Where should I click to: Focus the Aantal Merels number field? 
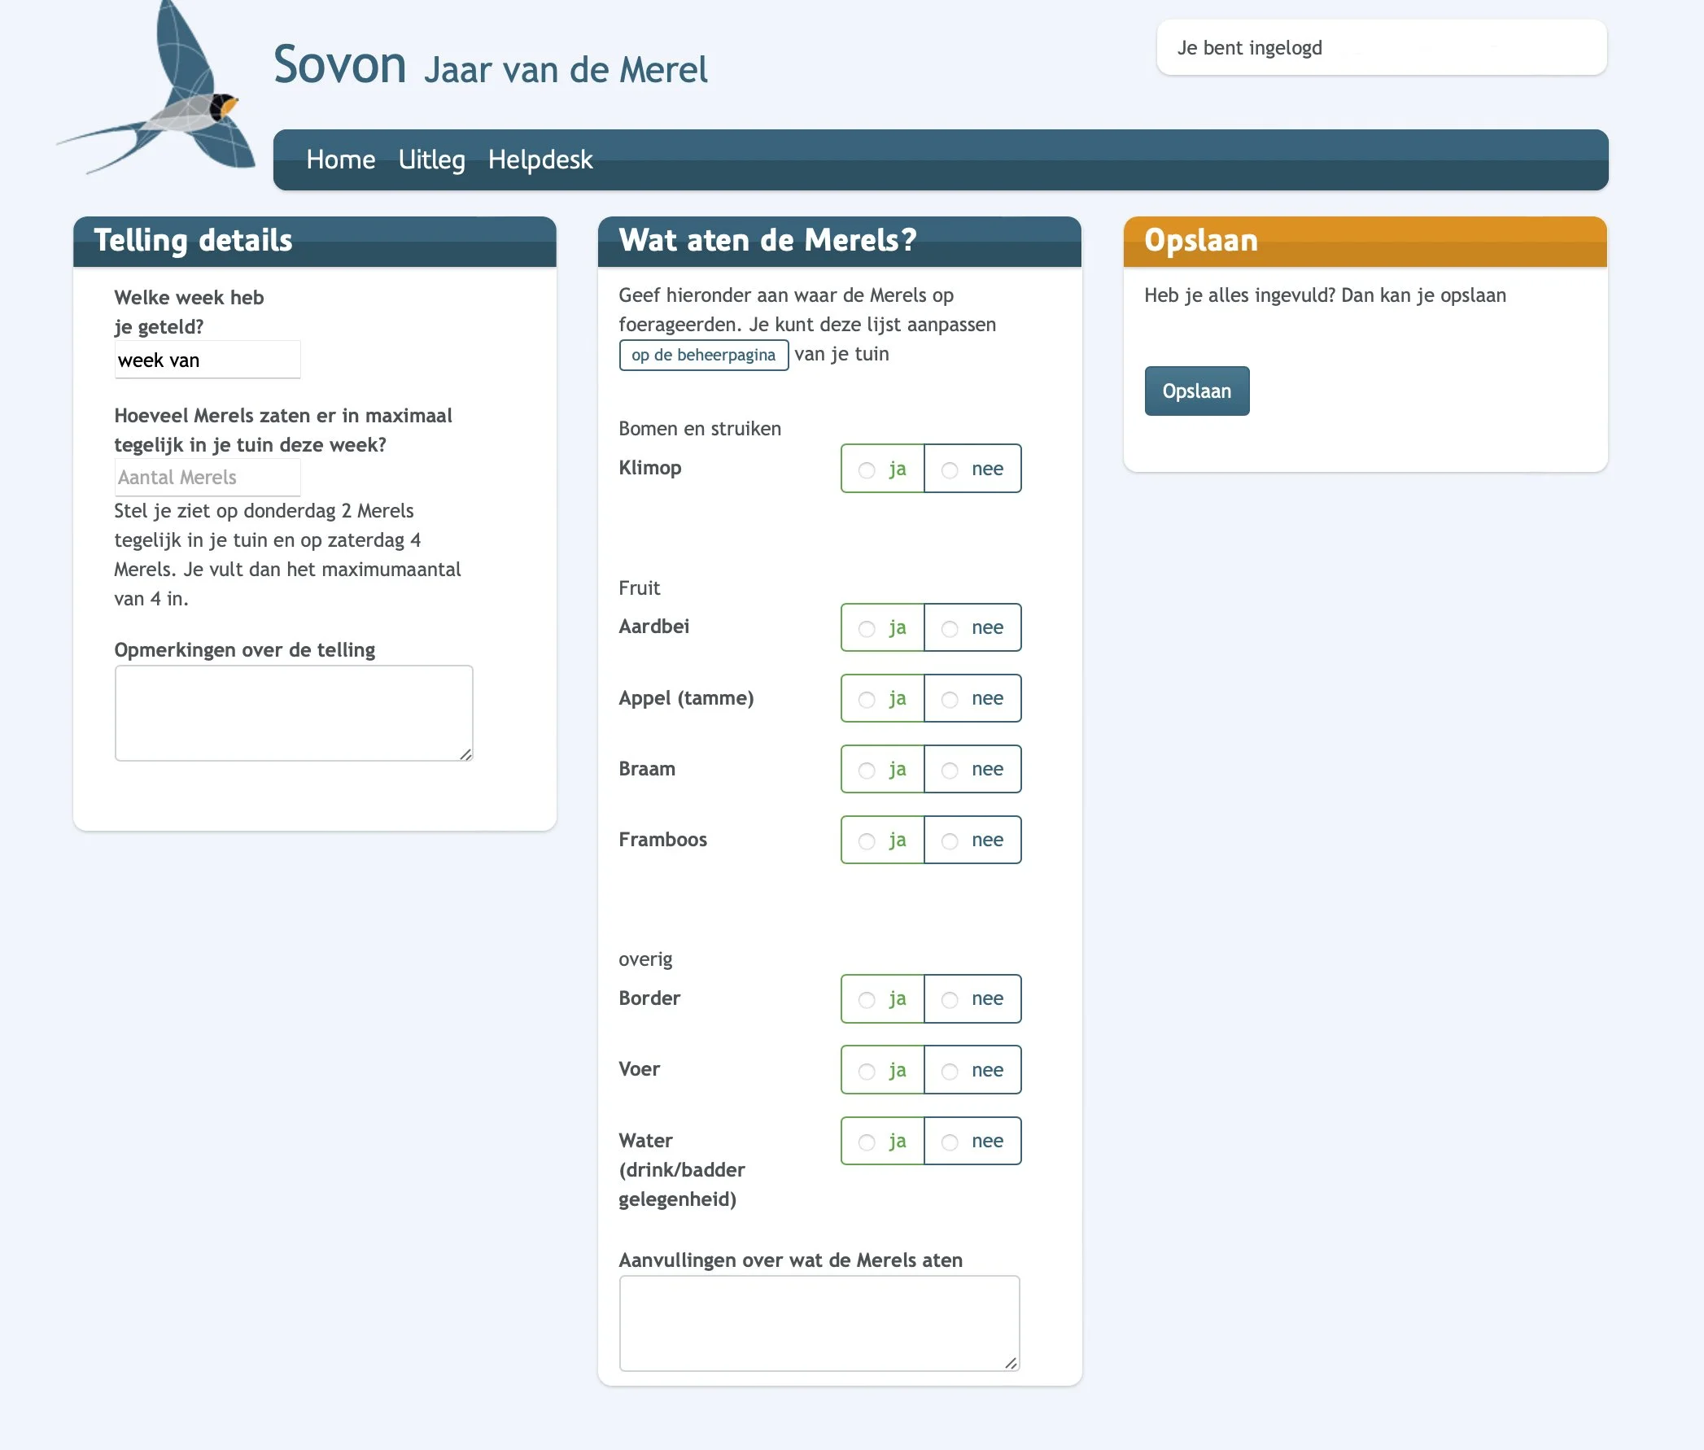pos(208,478)
